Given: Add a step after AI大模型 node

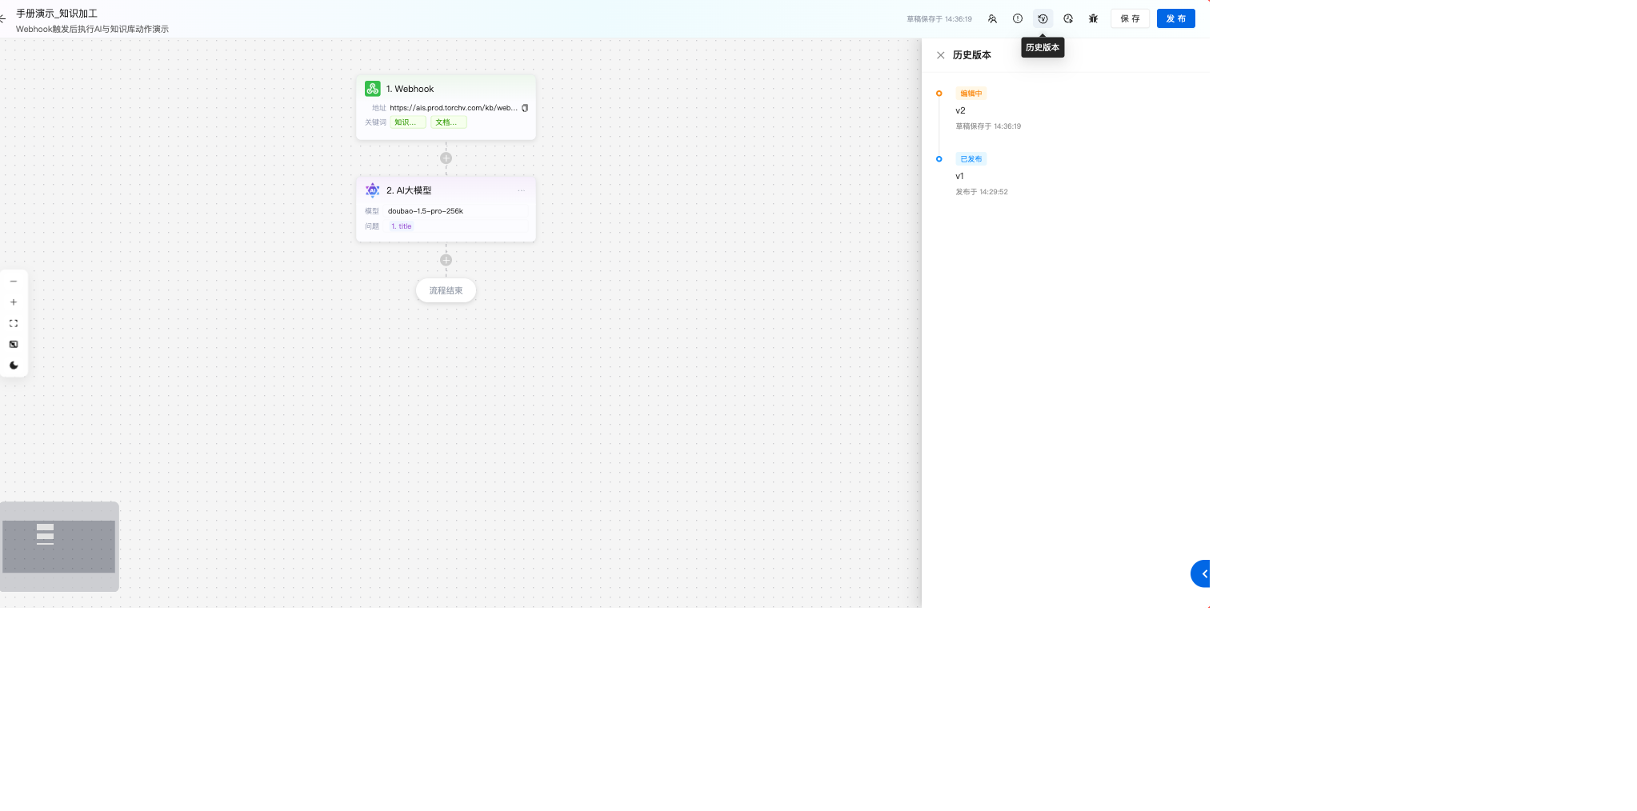Looking at the screenshot, I should tap(446, 260).
